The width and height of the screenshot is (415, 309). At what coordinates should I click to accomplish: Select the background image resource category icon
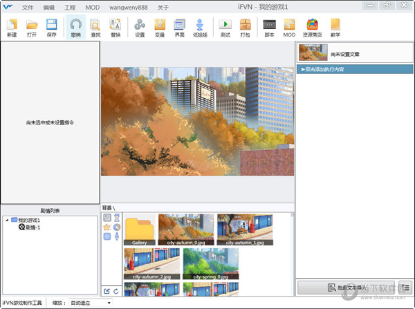coord(107,218)
